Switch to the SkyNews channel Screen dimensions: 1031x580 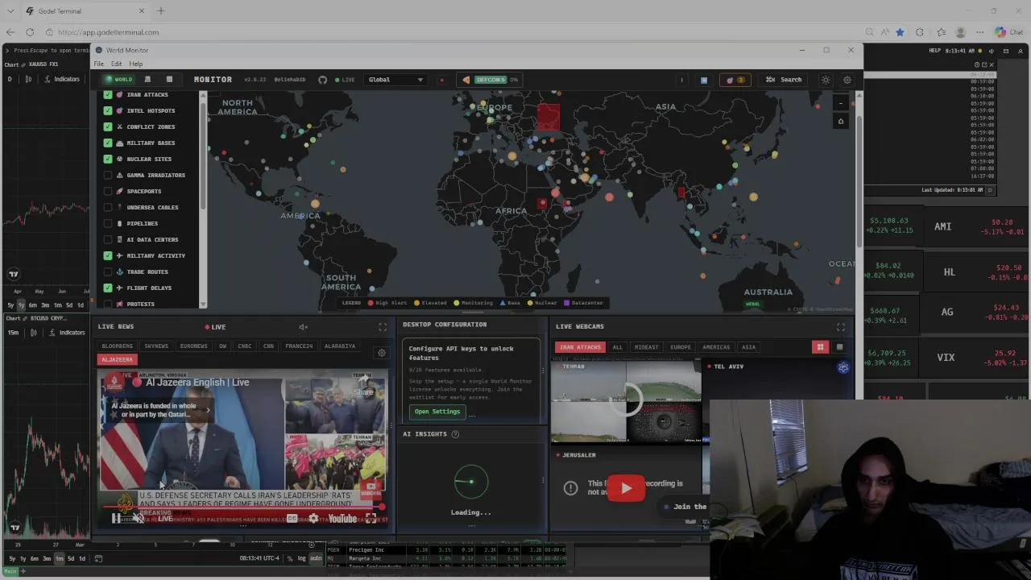click(156, 346)
